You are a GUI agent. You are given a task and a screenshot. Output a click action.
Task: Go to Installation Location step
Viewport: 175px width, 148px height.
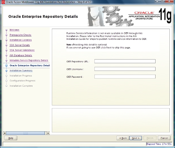click(21, 40)
